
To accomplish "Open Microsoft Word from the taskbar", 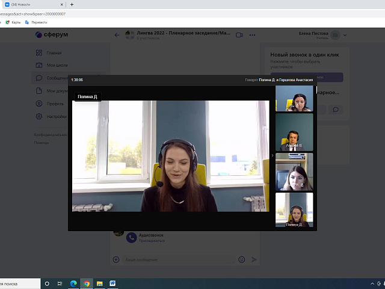I will click(112, 283).
